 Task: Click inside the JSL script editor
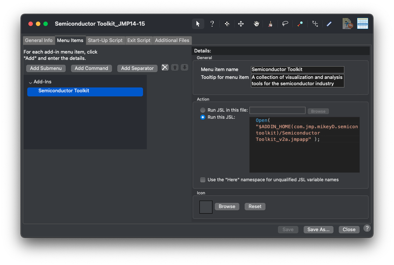tap(304, 145)
